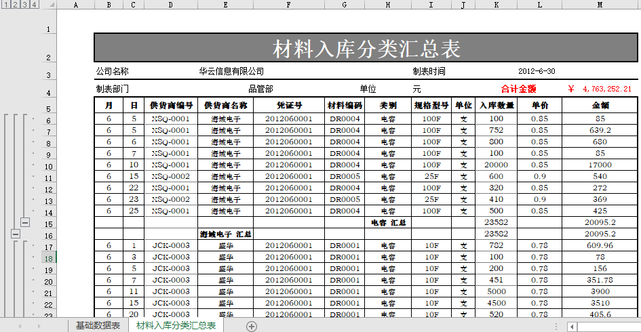Screen dimensions: 641x332
Task: Click the 材料入库分类汇总表 title cell
Action: [x=366, y=49]
